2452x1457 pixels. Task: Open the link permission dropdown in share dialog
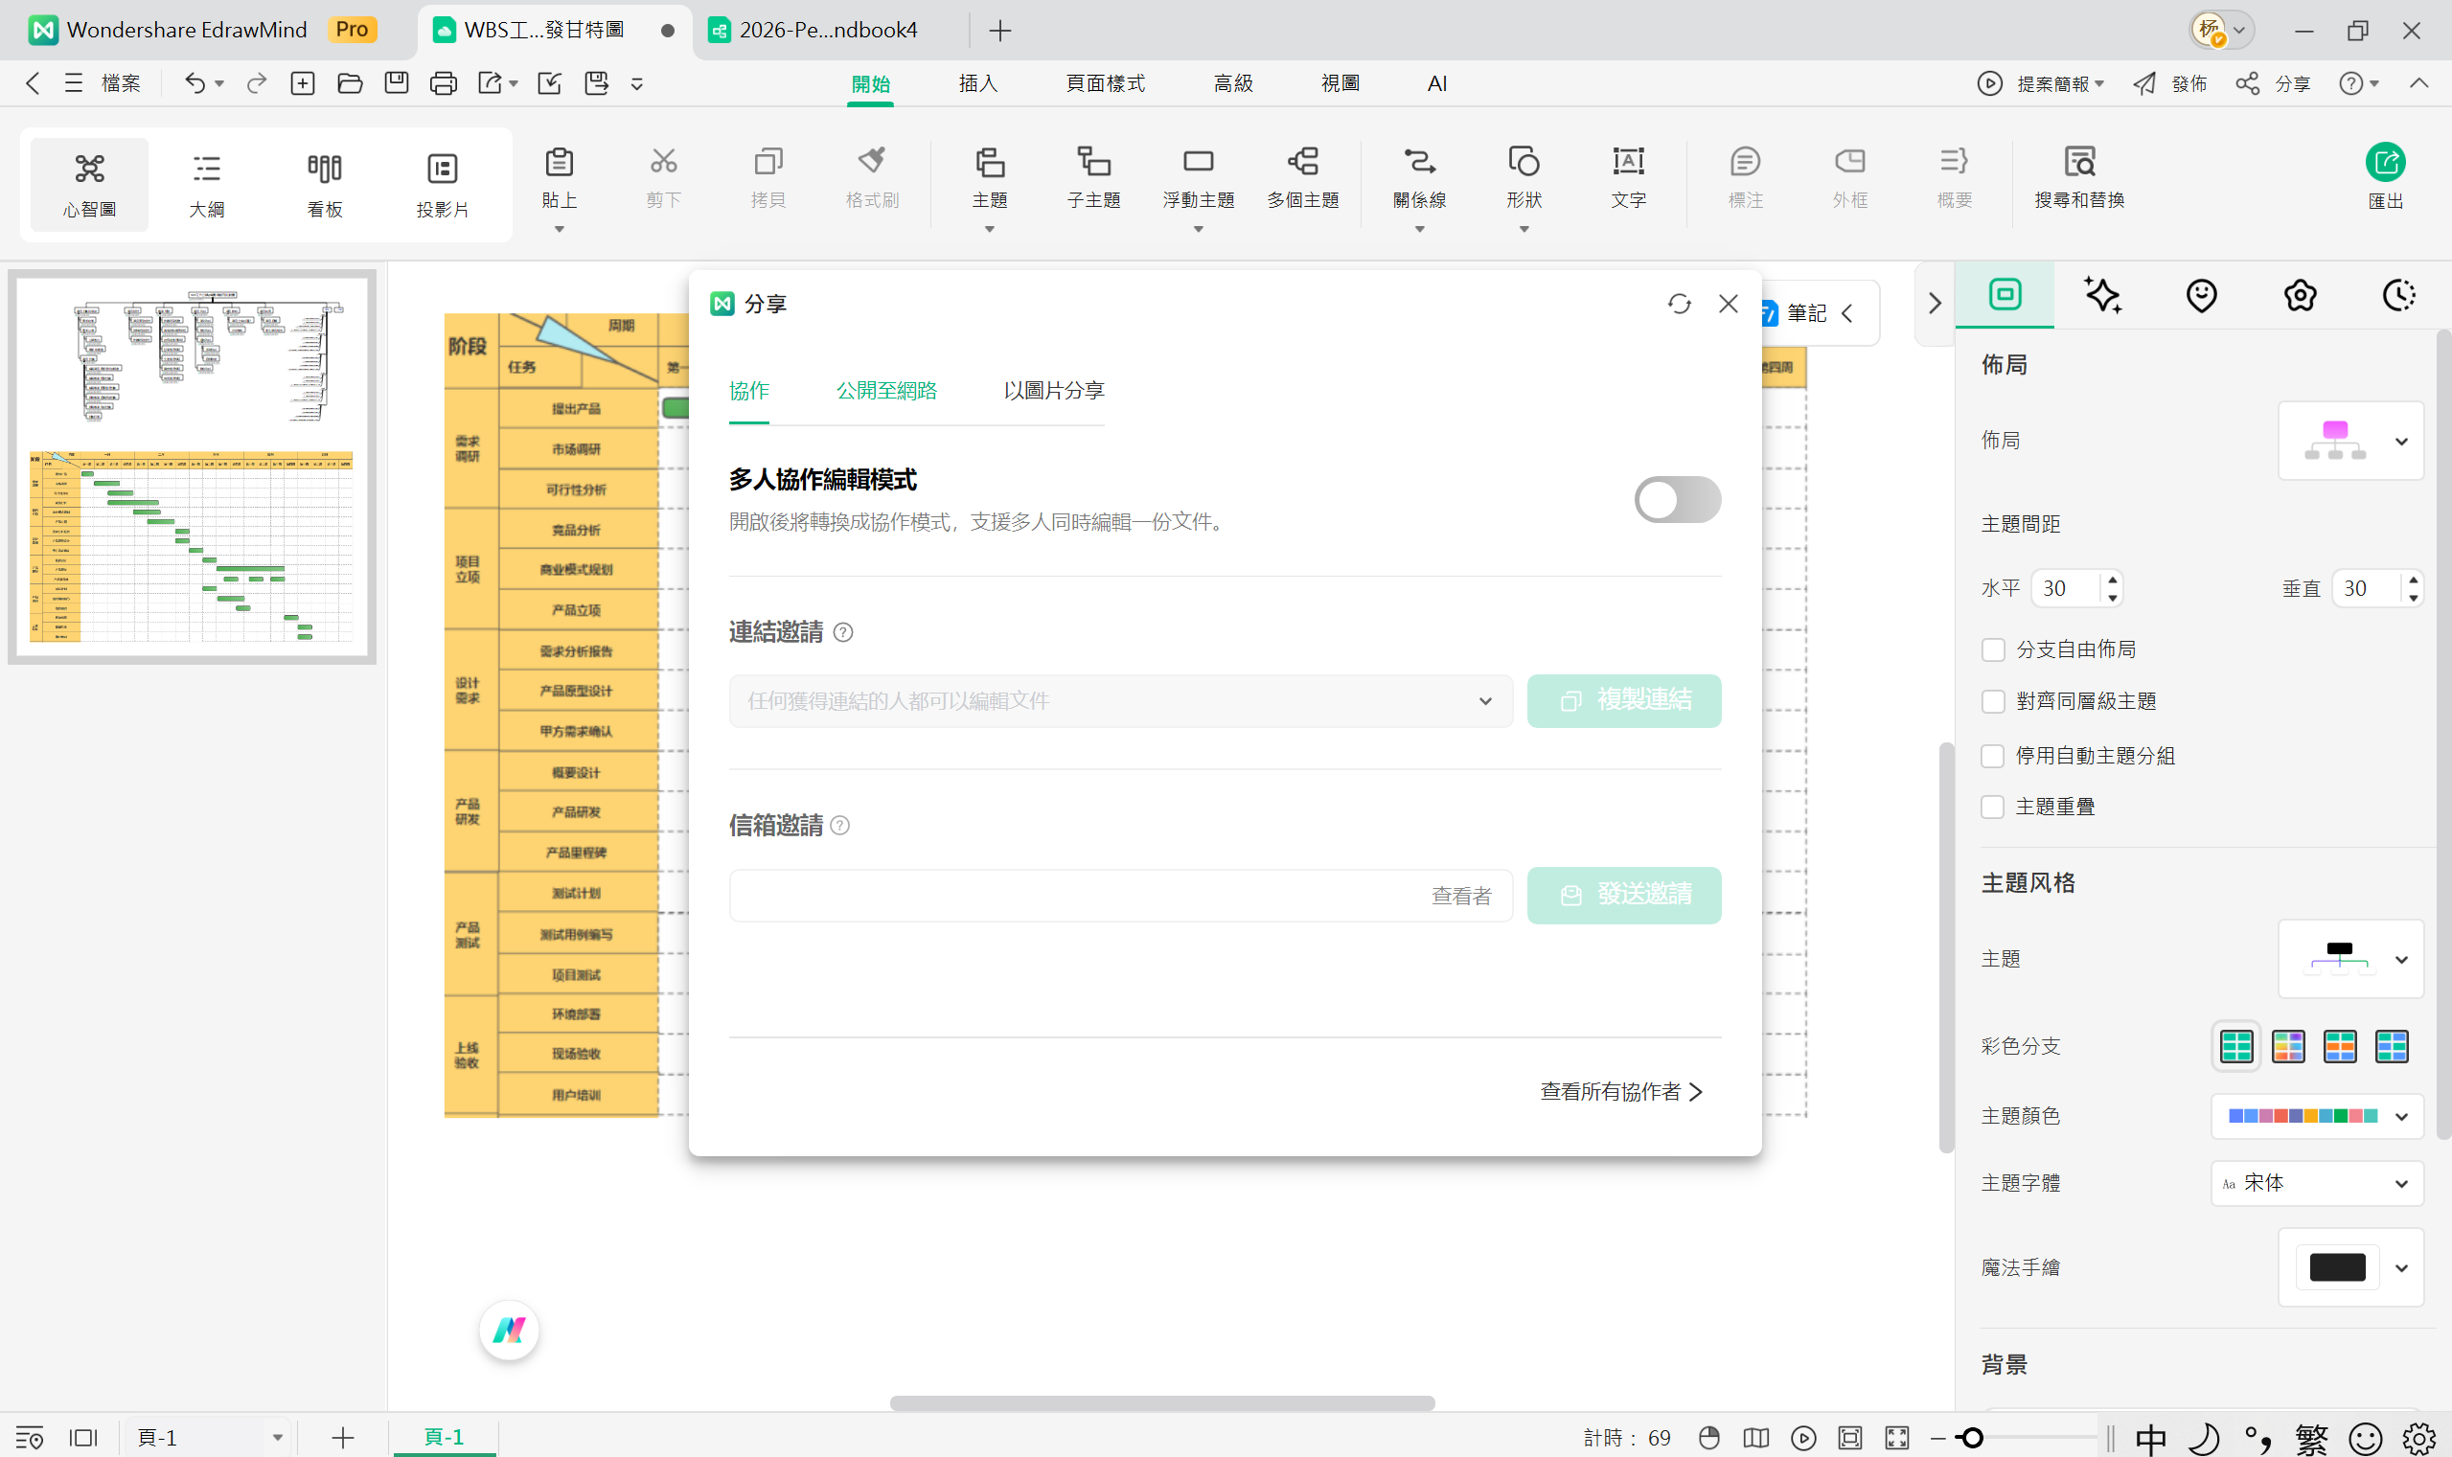tap(1484, 701)
